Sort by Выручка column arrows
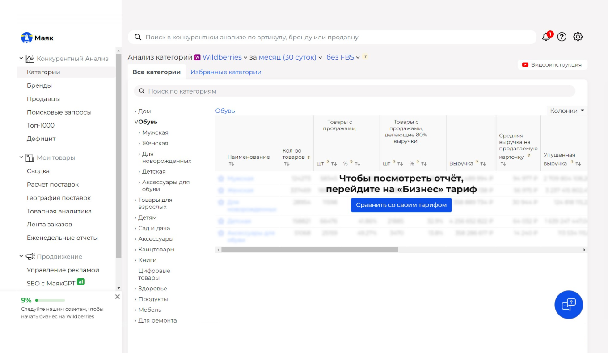The height and width of the screenshot is (353, 608). click(483, 164)
